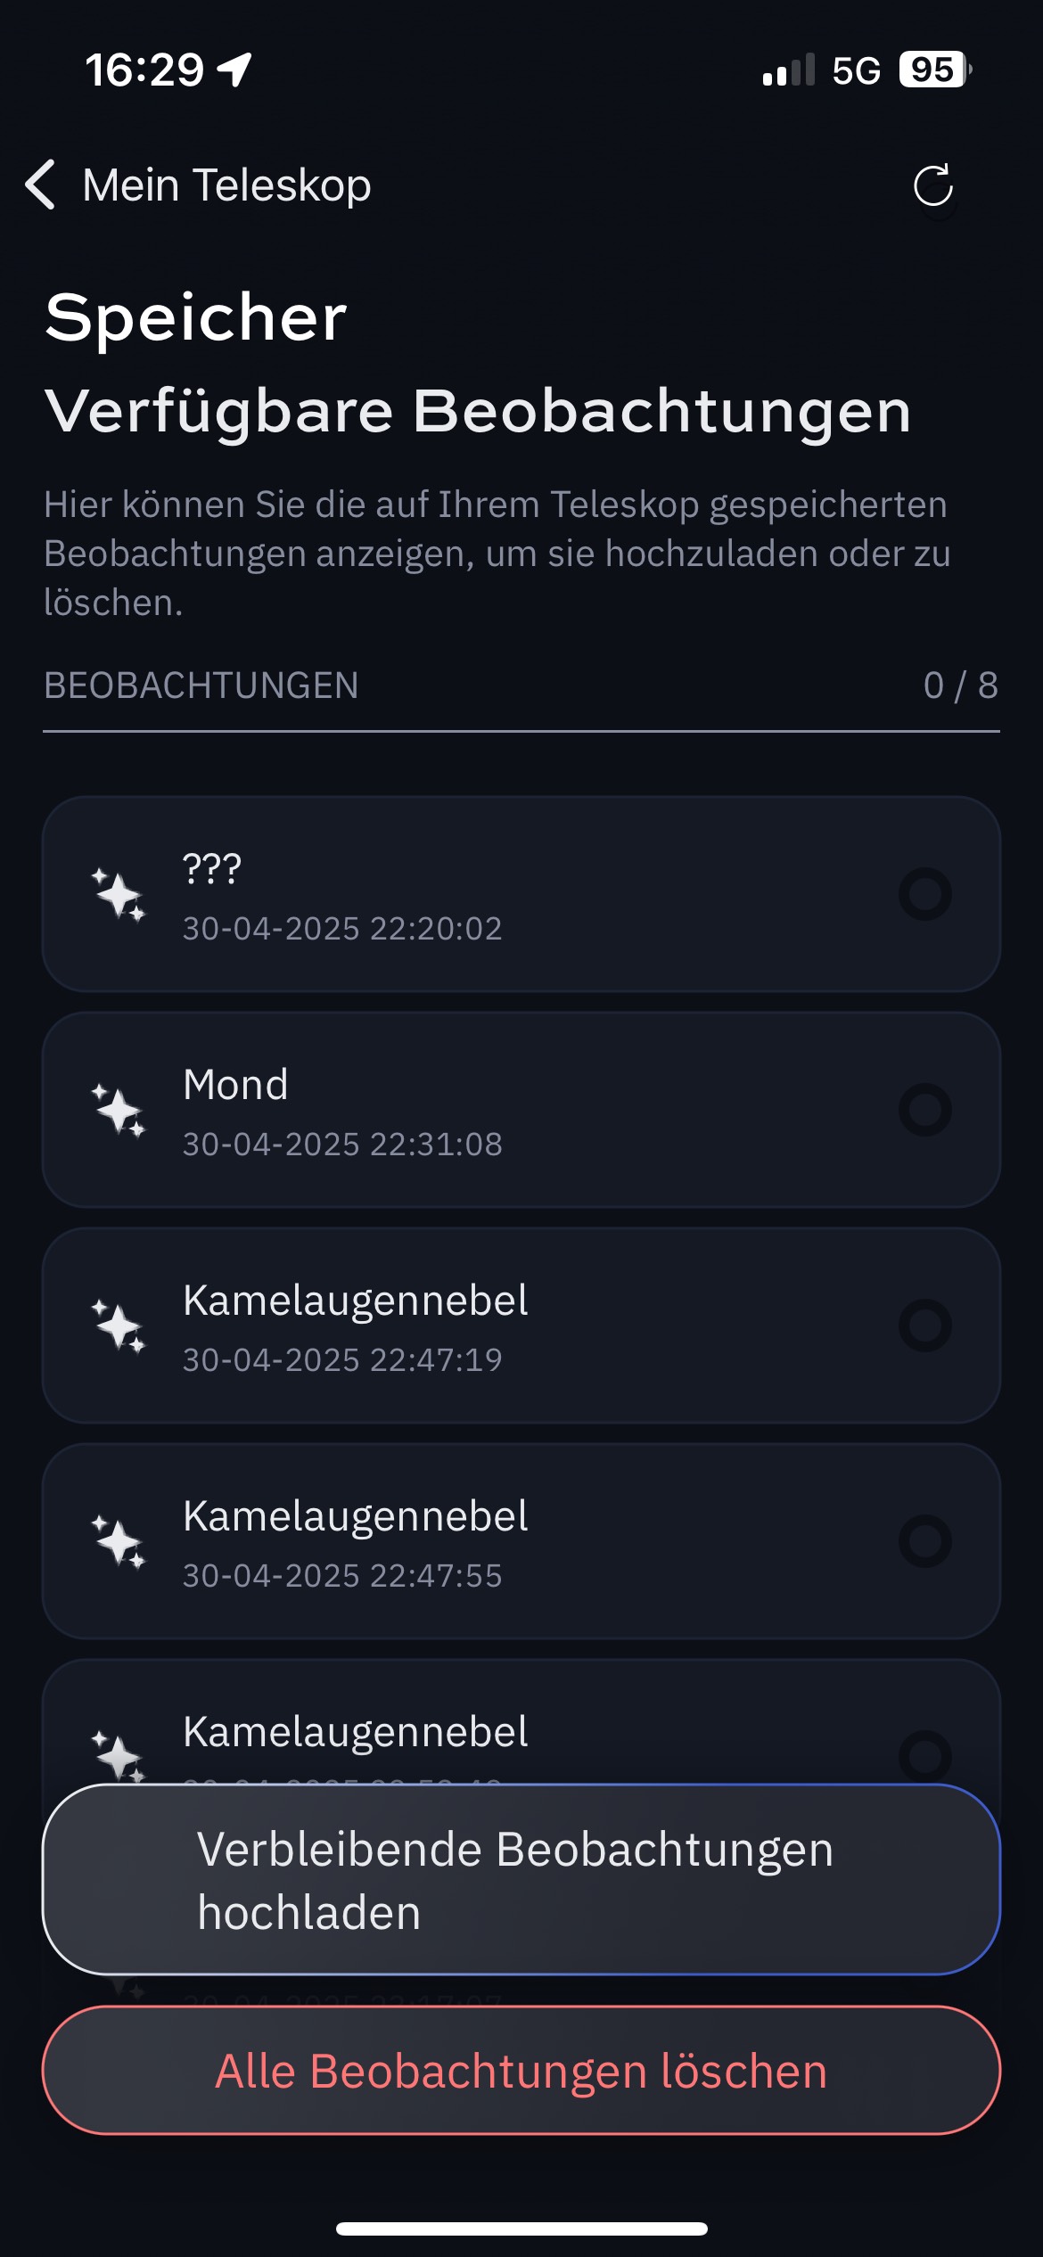The height and width of the screenshot is (2257, 1043).
Task: Select the ??? observation radio button
Action: 925,894
